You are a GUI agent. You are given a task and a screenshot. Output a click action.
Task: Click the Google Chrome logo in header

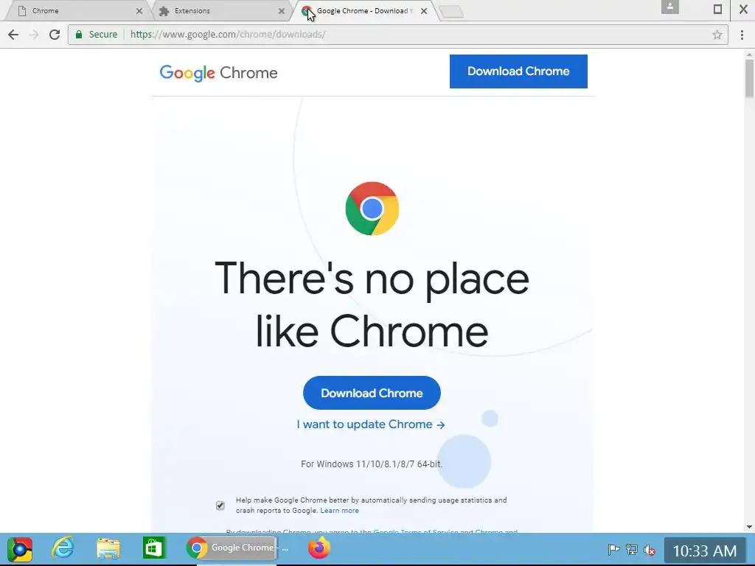tap(218, 73)
